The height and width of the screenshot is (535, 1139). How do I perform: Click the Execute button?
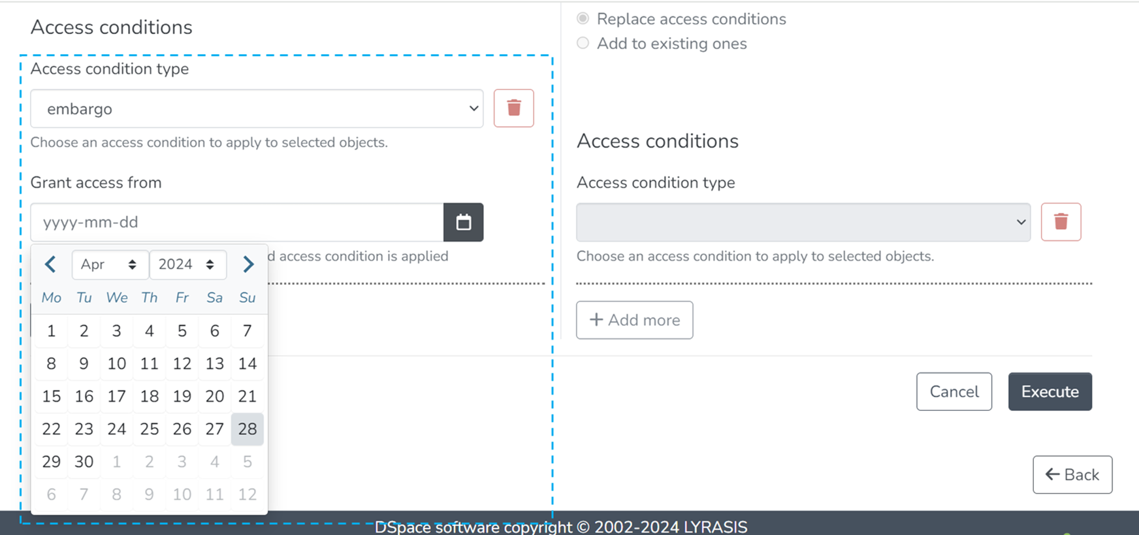tap(1050, 391)
